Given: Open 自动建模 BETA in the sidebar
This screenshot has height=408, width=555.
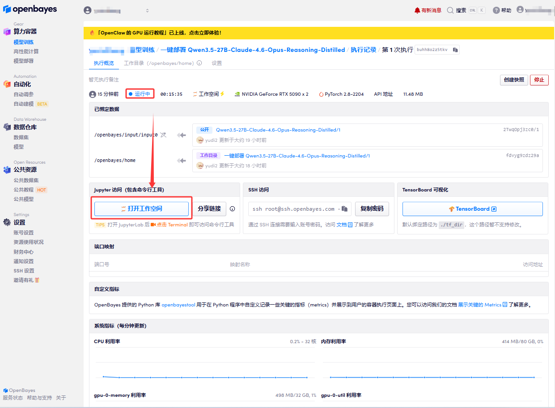Looking at the screenshot, I should click(31, 104).
